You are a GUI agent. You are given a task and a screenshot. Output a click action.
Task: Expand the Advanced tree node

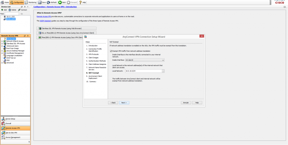pos(2,63)
